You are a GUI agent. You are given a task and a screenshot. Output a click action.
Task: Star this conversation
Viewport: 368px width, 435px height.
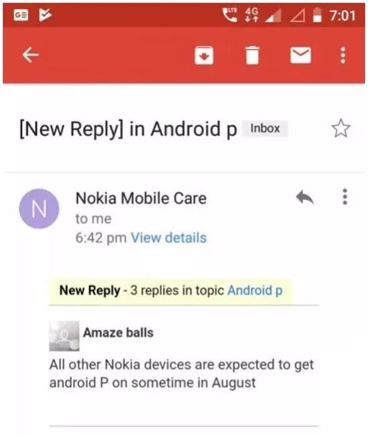(x=341, y=128)
